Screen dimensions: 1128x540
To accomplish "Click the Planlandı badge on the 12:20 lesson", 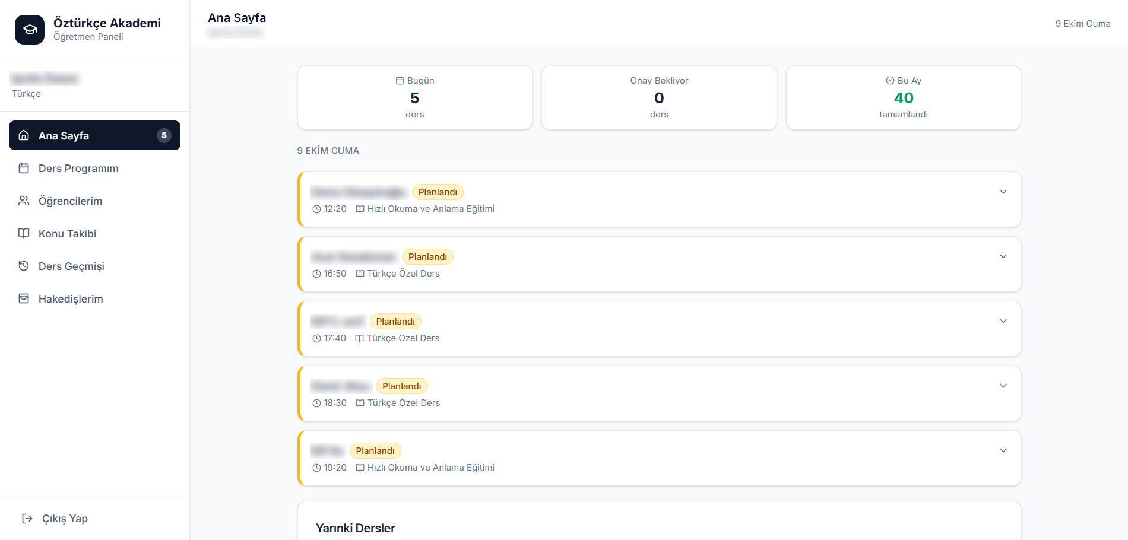I will click(x=438, y=192).
